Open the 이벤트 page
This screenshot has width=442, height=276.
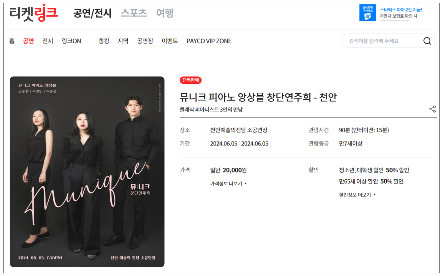point(170,41)
